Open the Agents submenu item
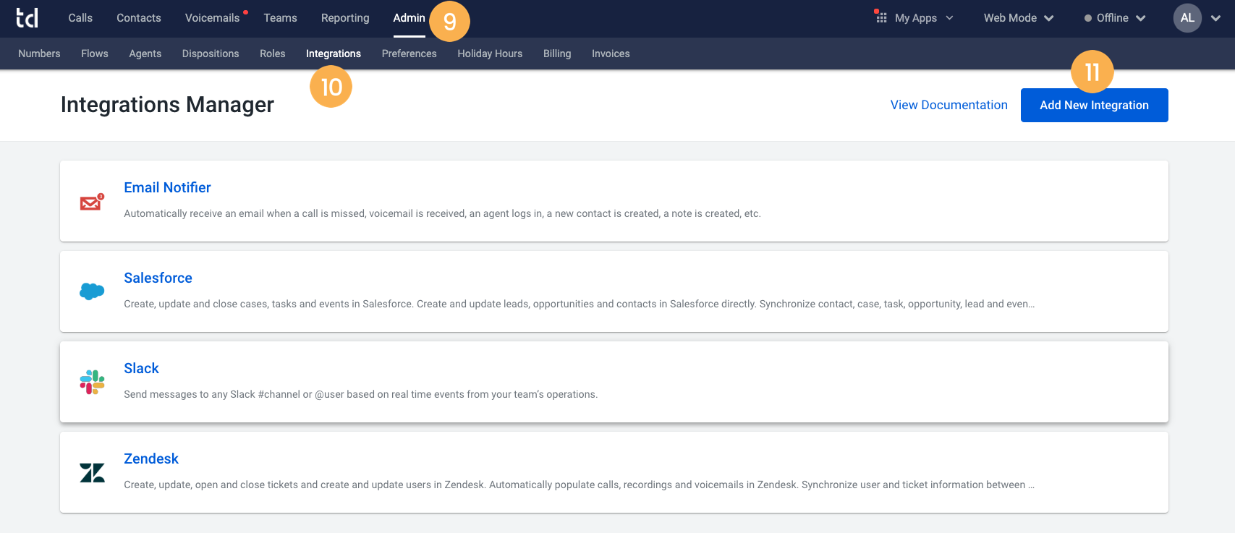 145,54
